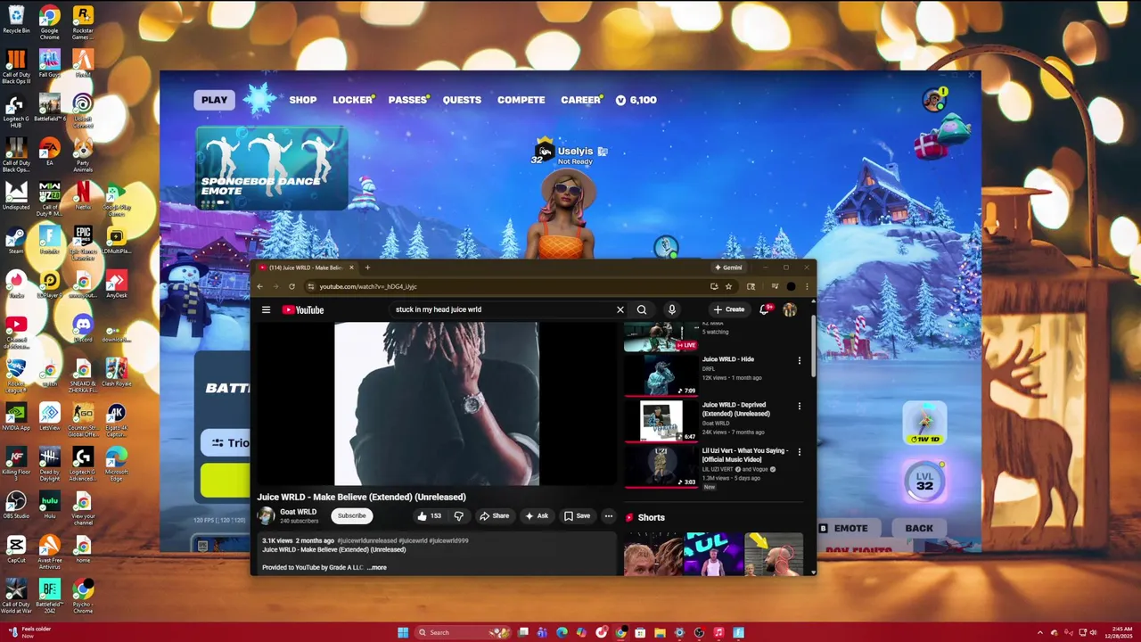The width and height of the screenshot is (1141, 642).
Task: Open Steam desktop shortcut
Action: click(x=15, y=240)
